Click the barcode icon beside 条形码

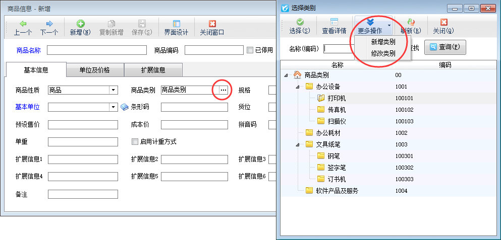tap(125, 107)
